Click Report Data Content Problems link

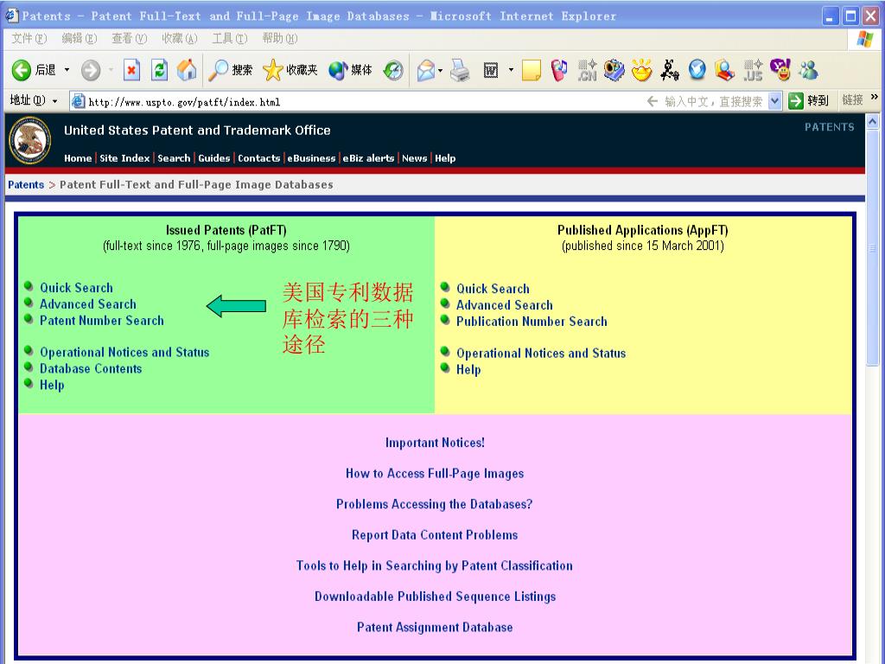435,534
